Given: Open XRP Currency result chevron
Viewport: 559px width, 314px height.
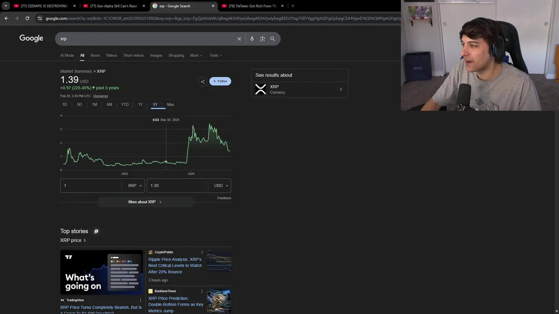Looking at the screenshot, I should pos(341,89).
